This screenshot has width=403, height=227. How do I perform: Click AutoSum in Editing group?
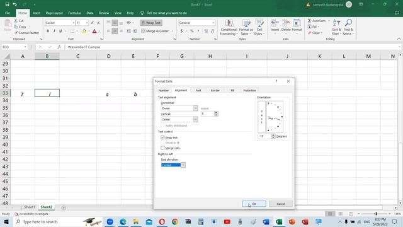point(317,21)
